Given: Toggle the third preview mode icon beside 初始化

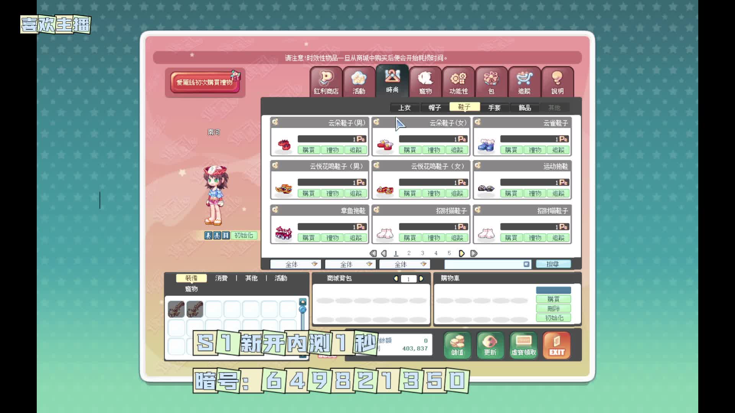Looking at the screenshot, I should pos(225,236).
